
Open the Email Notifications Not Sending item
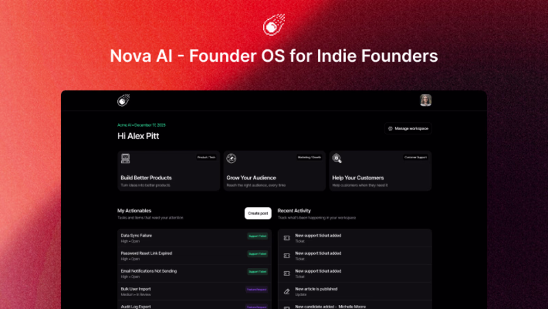click(x=149, y=271)
